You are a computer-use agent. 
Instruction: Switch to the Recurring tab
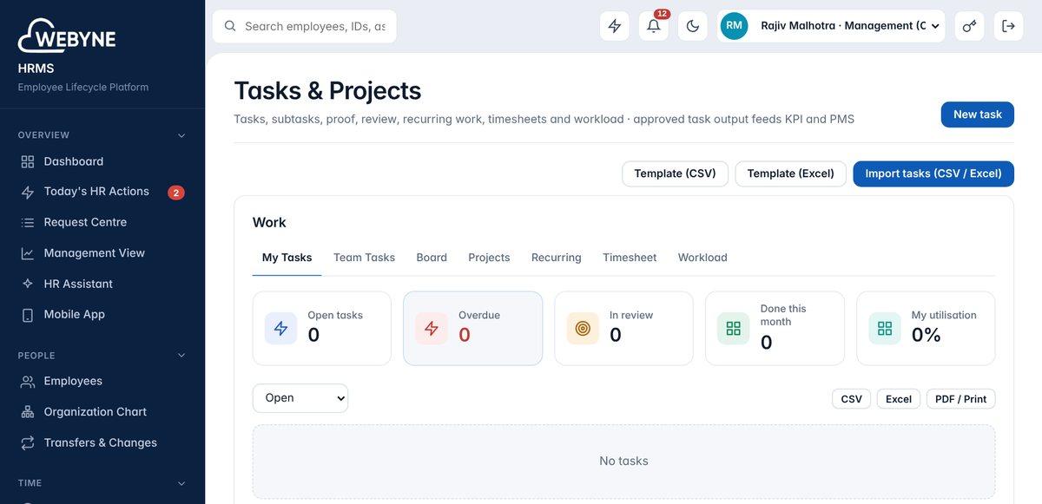click(x=557, y=258)
